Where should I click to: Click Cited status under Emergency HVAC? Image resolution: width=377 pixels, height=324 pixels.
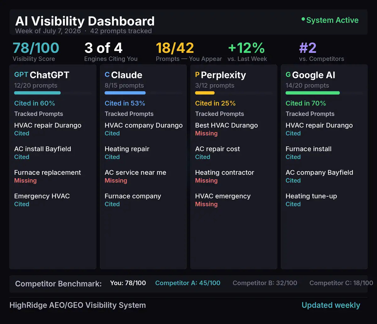pyautogui.click(x=22, y=204)
